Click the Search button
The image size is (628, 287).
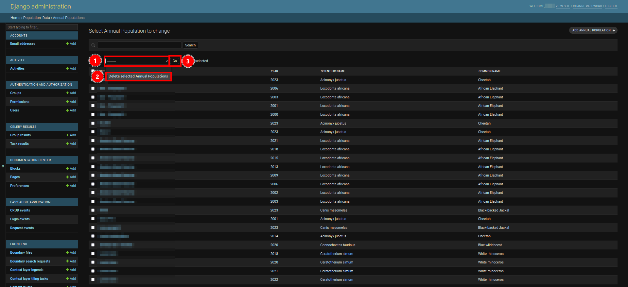tap(190, 45)
